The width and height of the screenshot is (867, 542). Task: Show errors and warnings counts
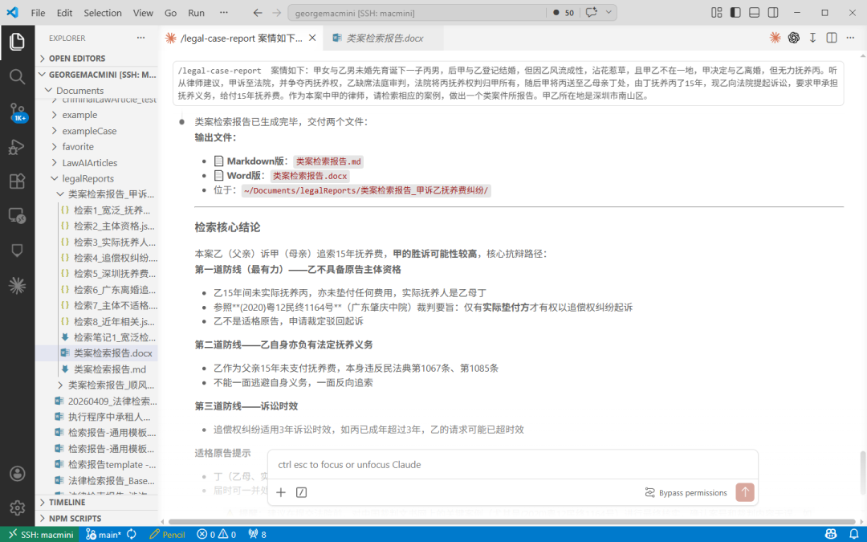[216, 534]
